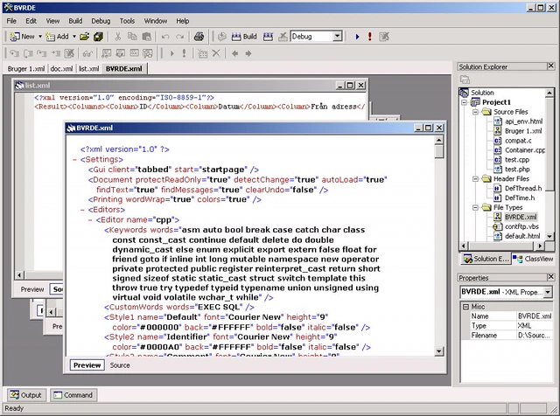
Task: Click the Build toolbar button
Action: pos(244,37)
